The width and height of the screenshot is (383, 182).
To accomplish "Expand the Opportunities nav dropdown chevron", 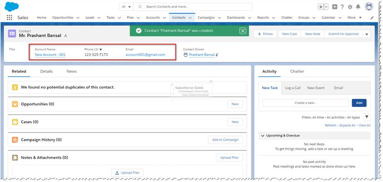I will pos(78,18).
